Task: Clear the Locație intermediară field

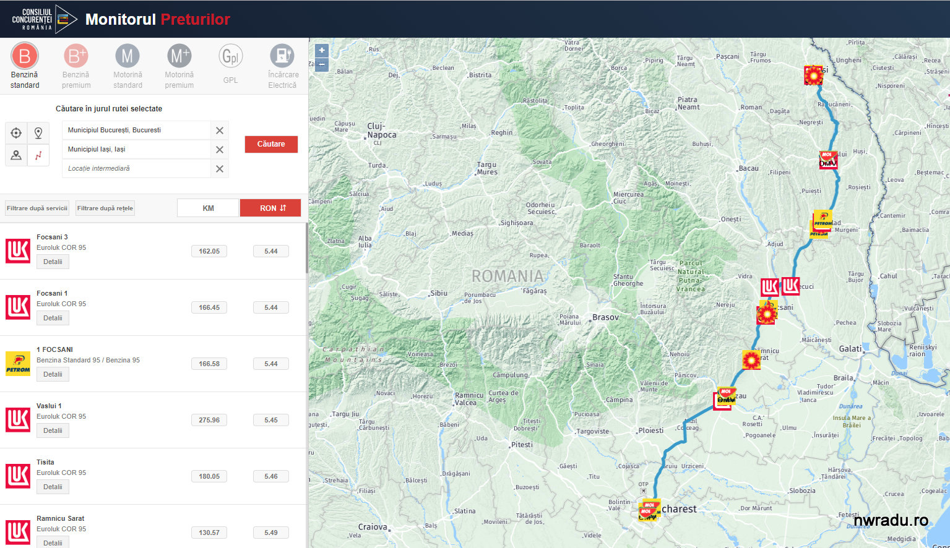Action: 220,169
